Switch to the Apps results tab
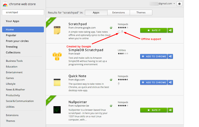The width and height of the screenshot is (199, 127). point(96,12)
